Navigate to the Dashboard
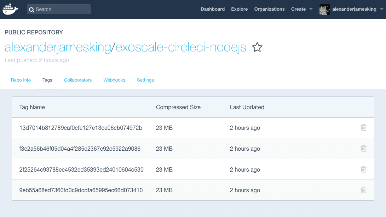 click(213, 9)
